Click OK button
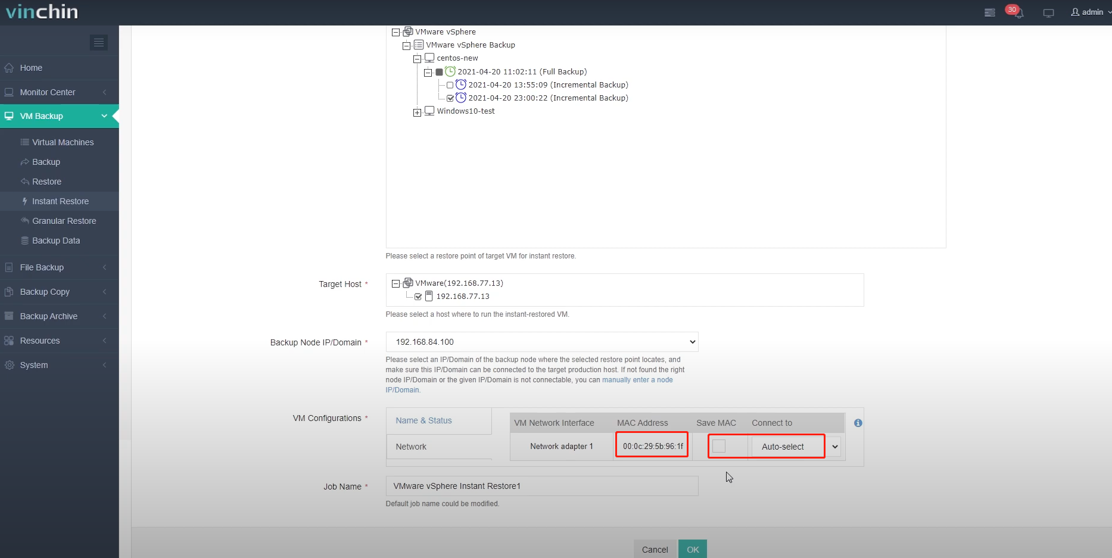 (x=693, y=549)
